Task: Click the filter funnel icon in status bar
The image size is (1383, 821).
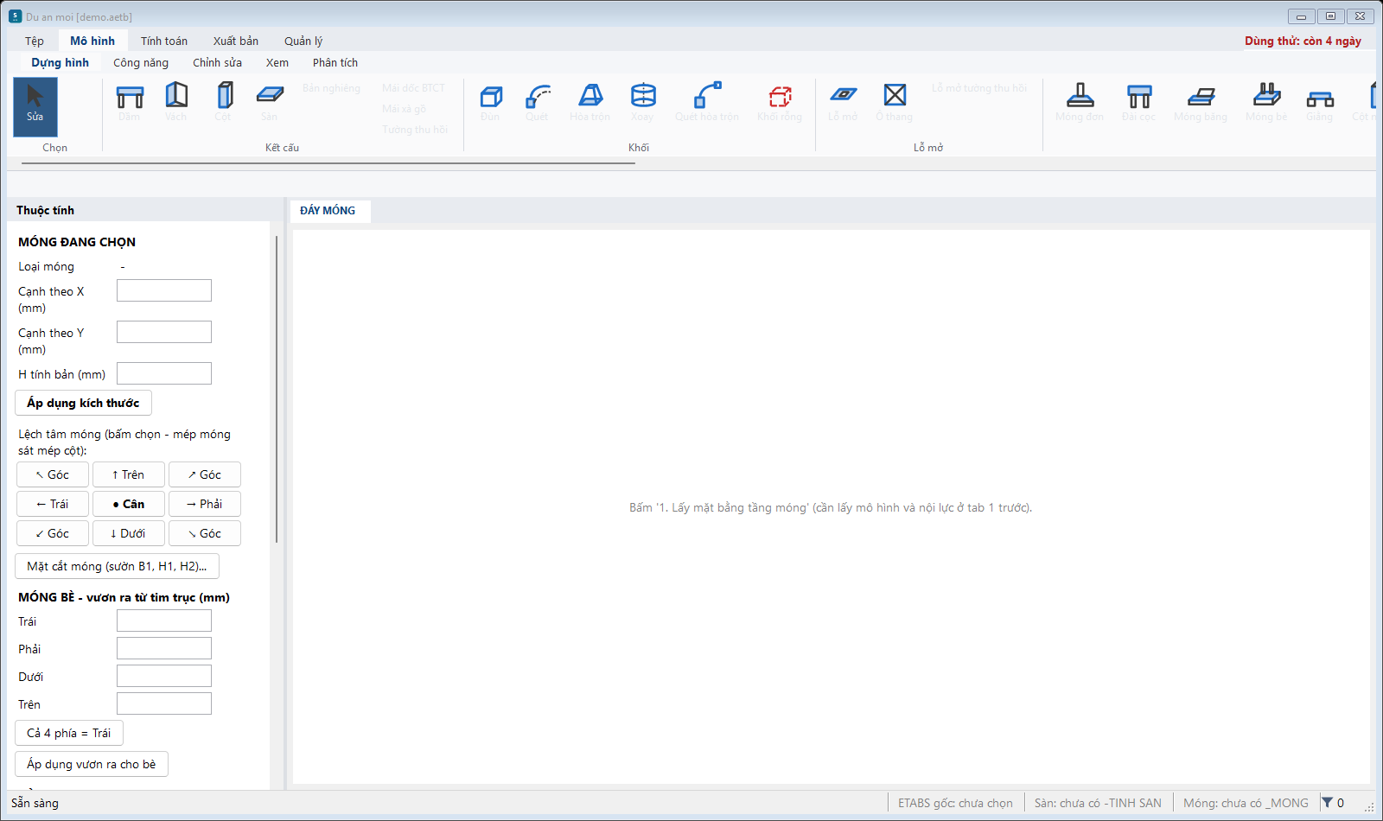Action: 1327,803
